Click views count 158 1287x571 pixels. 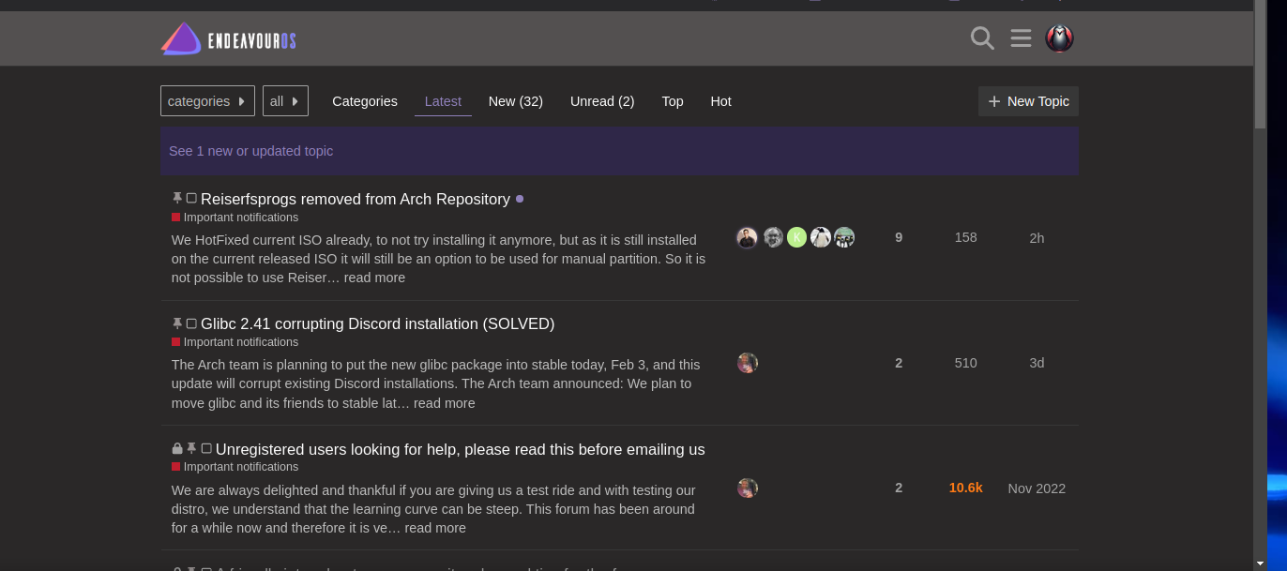(x=966, y=238)
